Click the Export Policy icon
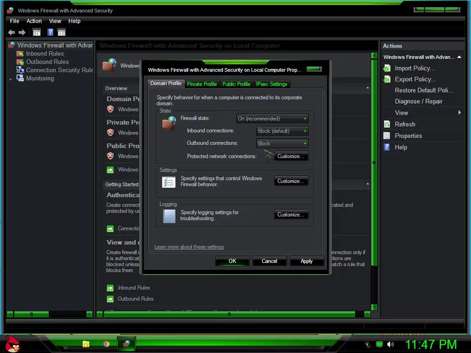The height and width of the screenshot is (353, 471). coord(387,79)
